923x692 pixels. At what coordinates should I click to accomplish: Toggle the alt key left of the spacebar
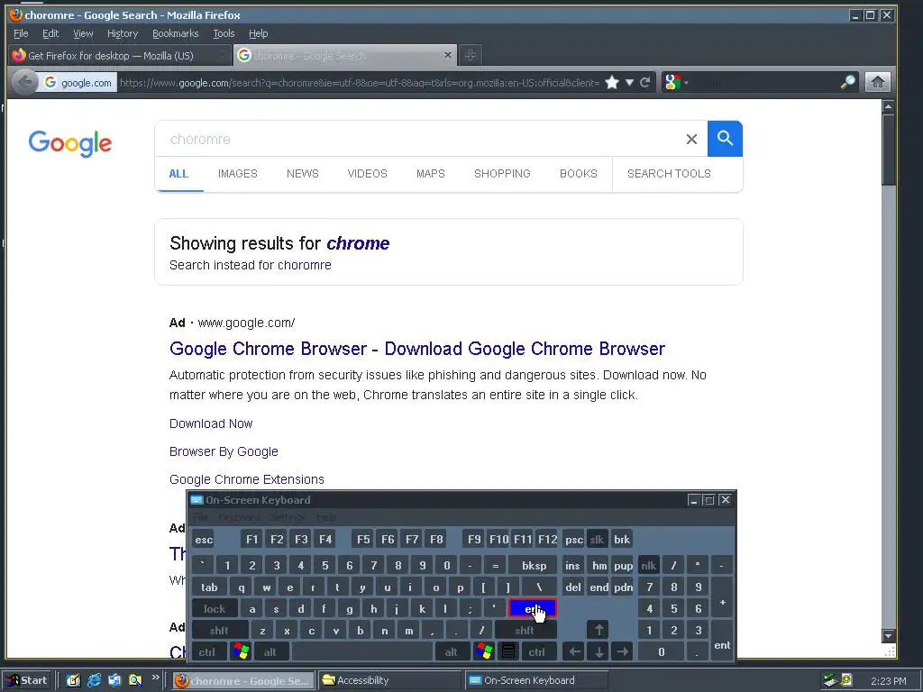click(x=270, y=651)
